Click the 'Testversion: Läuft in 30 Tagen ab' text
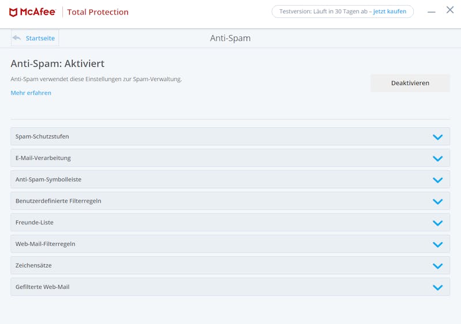 323,12
